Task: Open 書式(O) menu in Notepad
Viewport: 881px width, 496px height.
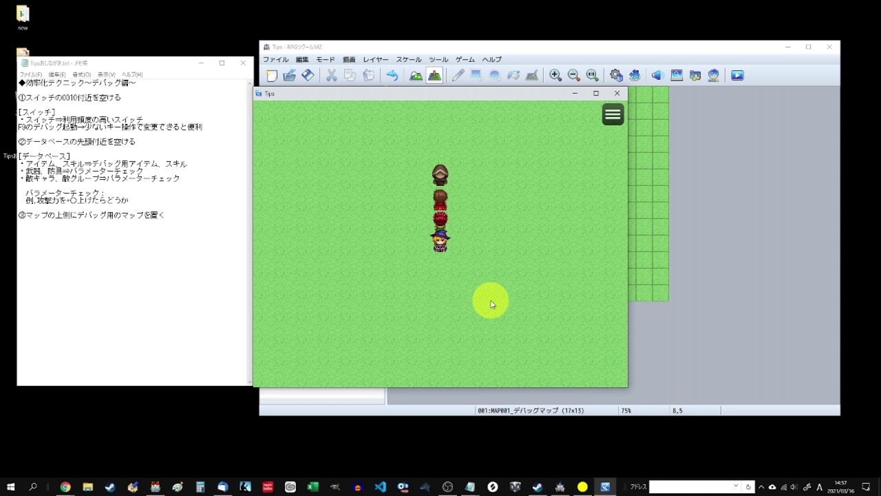Action: [x=82, y=74]
